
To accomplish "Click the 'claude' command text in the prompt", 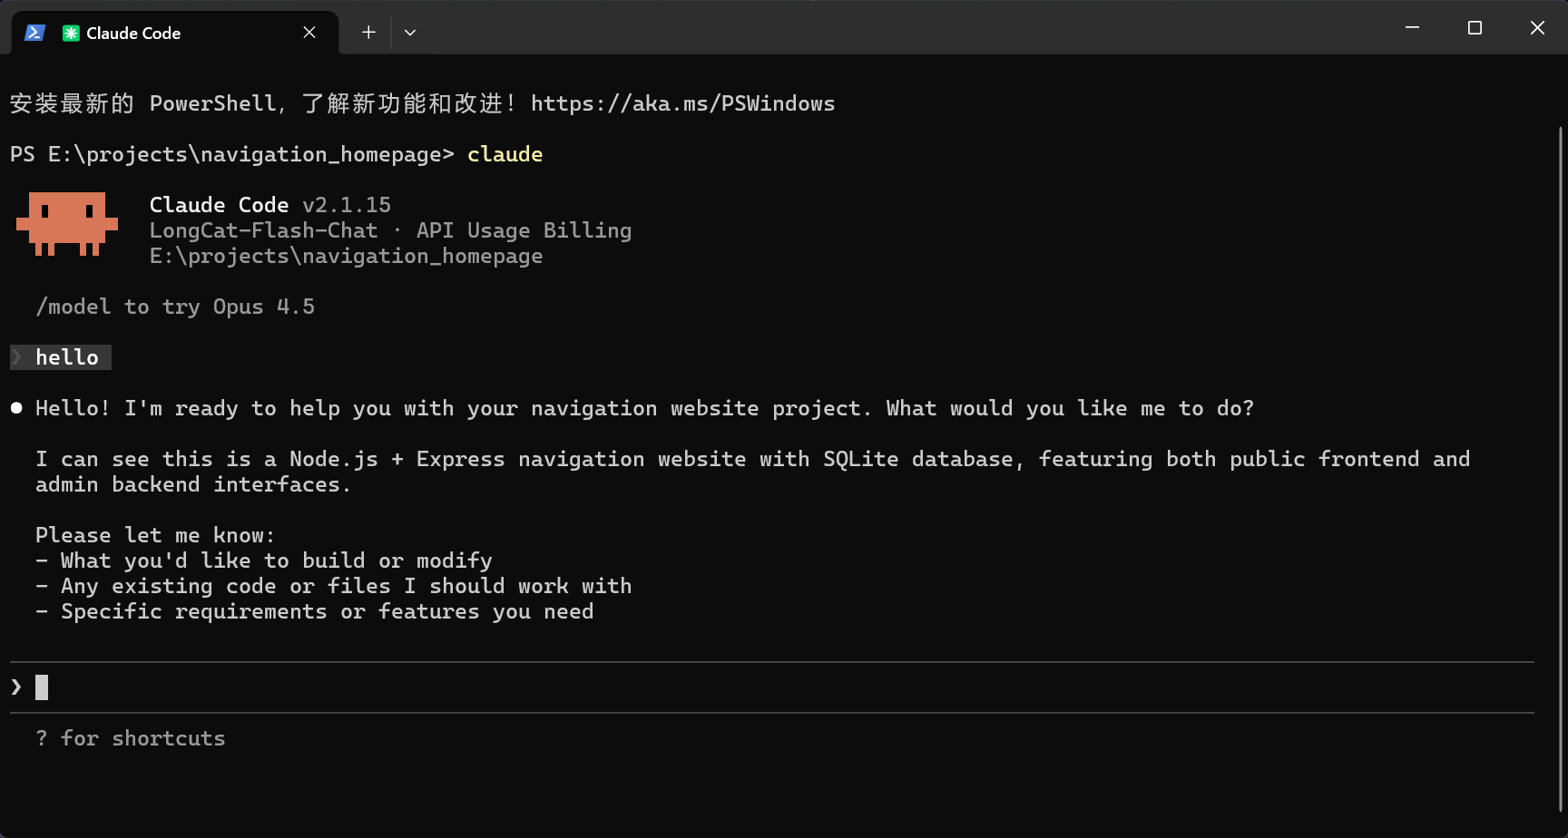I will coord(505,154).
